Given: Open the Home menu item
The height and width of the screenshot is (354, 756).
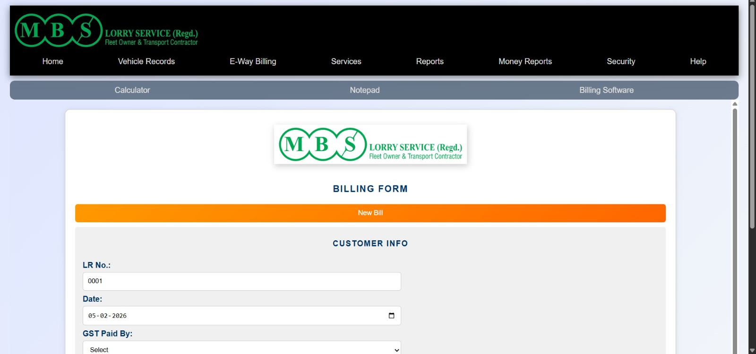Looking at the screenshot, I should (x=52, y=61).
